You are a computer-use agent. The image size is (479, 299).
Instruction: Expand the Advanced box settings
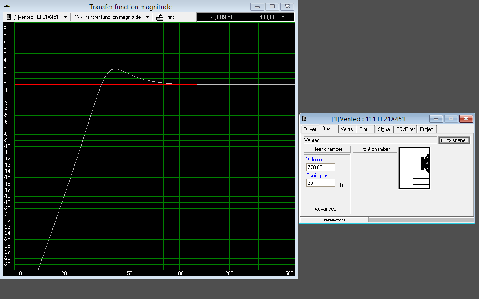[327, 209]
